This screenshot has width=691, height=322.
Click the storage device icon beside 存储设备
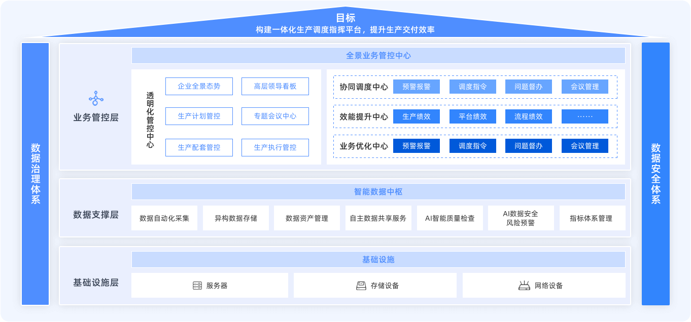tap(361, 286)
